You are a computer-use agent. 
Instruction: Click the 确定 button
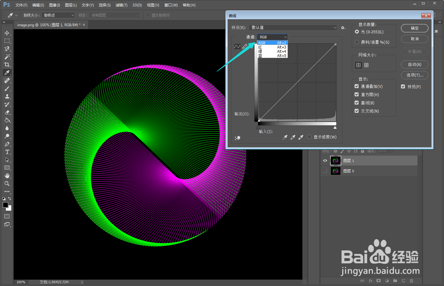click(x=415, y=28)
